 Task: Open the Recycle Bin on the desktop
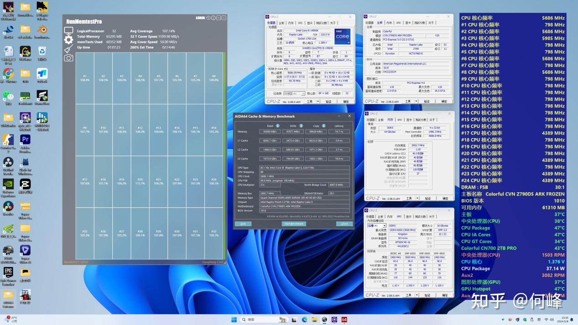42,52
